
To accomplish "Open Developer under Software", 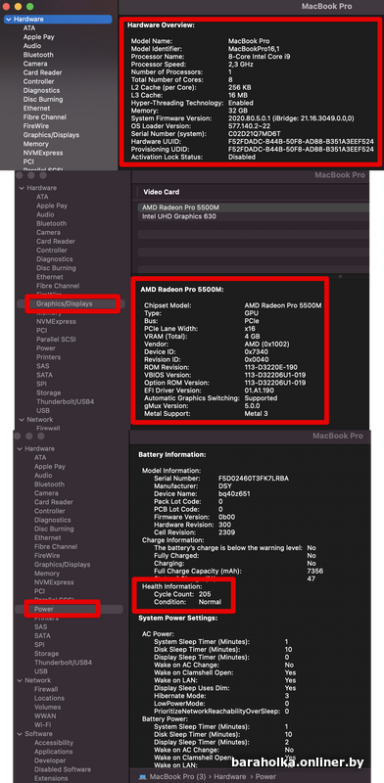I will [x=50, y=761].
